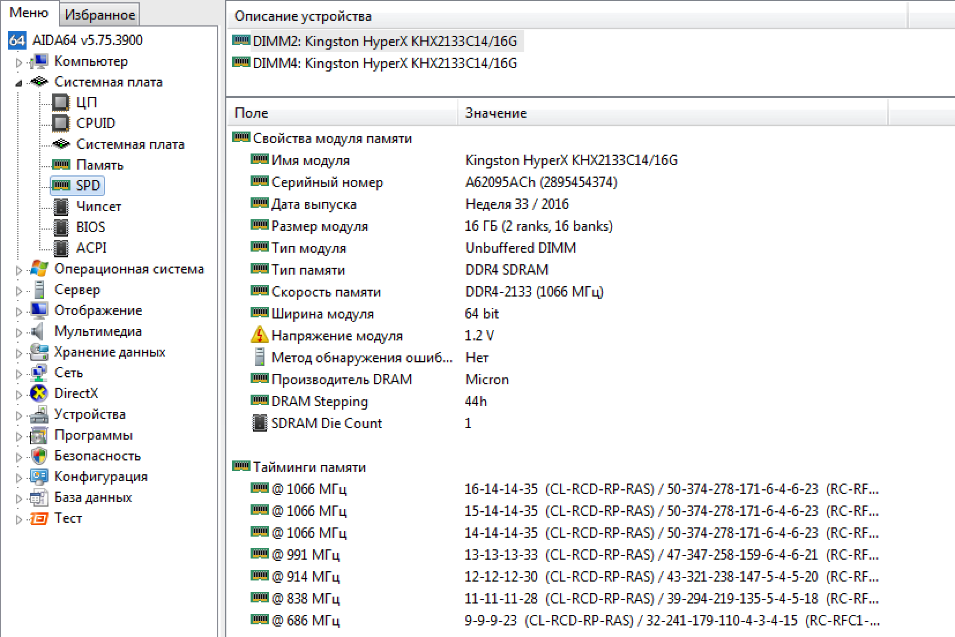Expand the Хранение данных node
Screen dimensions: 955x637
pos(18,353)
